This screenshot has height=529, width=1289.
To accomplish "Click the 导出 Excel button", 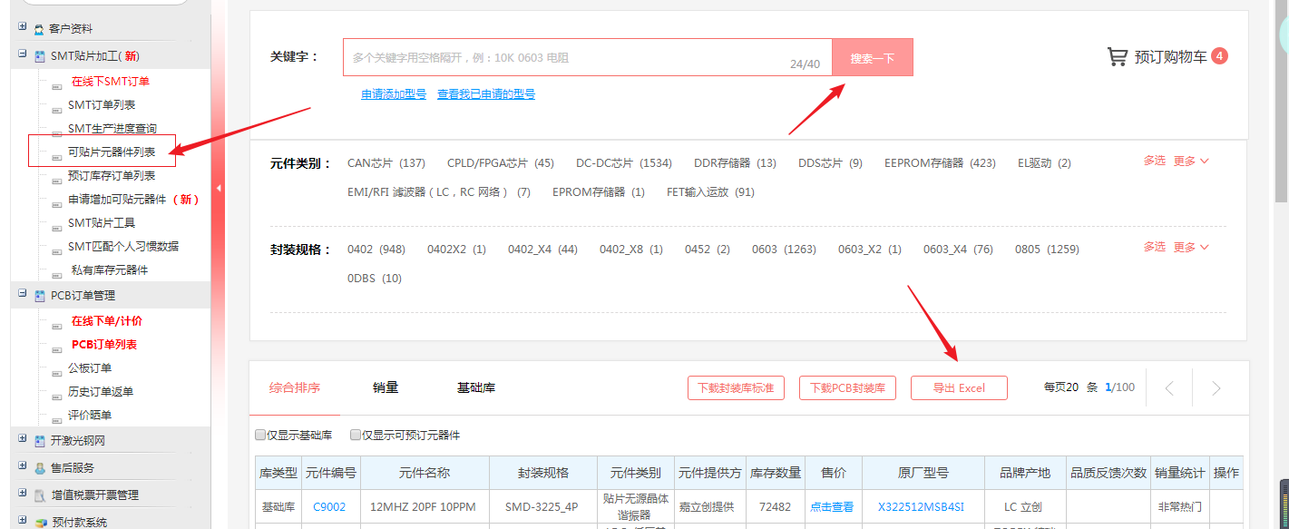I will [x=959, y=387].
